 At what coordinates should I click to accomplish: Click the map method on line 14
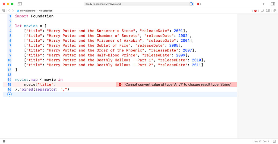tap(34, 80)
